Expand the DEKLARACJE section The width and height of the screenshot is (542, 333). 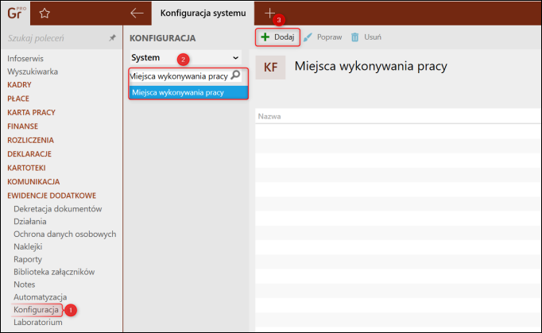point(29,154)
